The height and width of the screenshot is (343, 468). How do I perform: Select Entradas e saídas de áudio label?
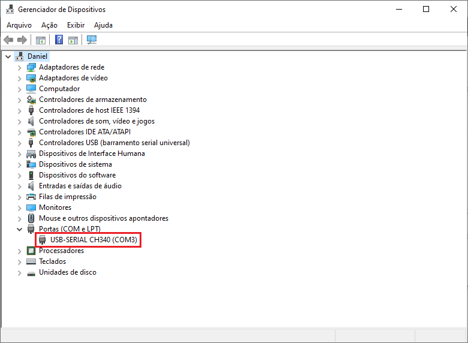click(80, 186)
